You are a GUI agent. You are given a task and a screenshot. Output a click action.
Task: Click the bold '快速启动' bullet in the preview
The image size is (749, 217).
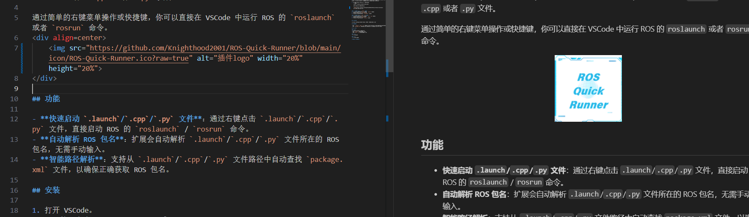click(x=458, y=170)
